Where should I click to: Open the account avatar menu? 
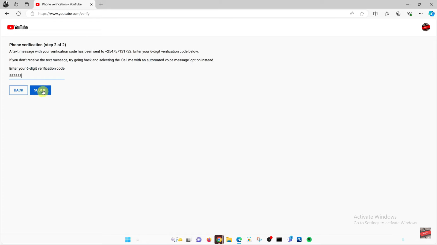[x=426, y=27]
